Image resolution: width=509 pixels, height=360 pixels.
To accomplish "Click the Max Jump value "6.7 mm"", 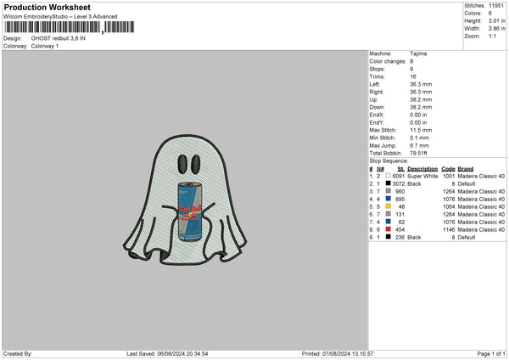I will (x=419, y=145).
